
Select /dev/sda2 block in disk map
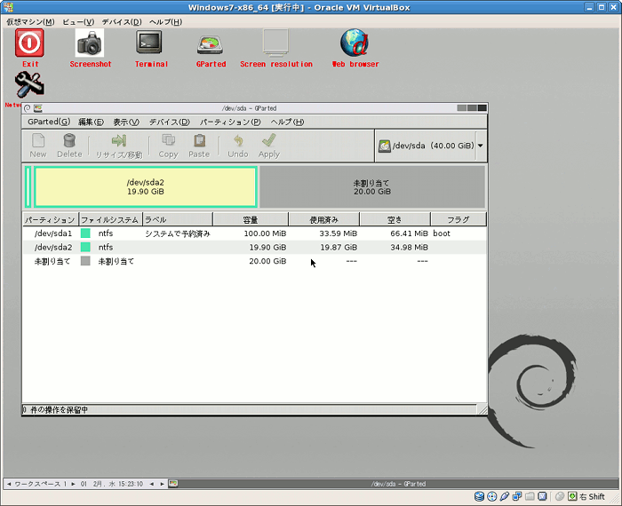pyautogui.click(x=145, y=186)
